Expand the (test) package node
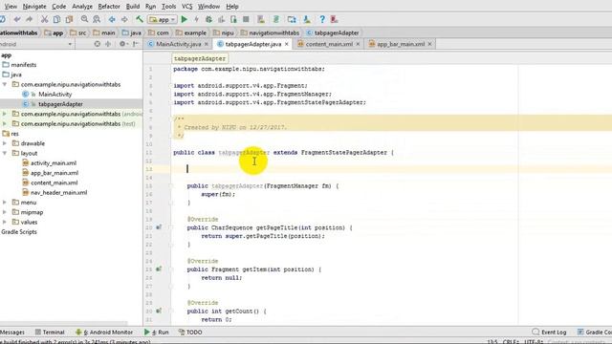The width and height of the screenshot is (612, 344). [x=5, y=123]
